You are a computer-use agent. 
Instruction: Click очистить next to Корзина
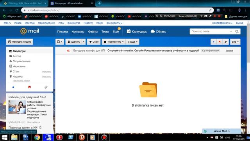pos(46,77)
